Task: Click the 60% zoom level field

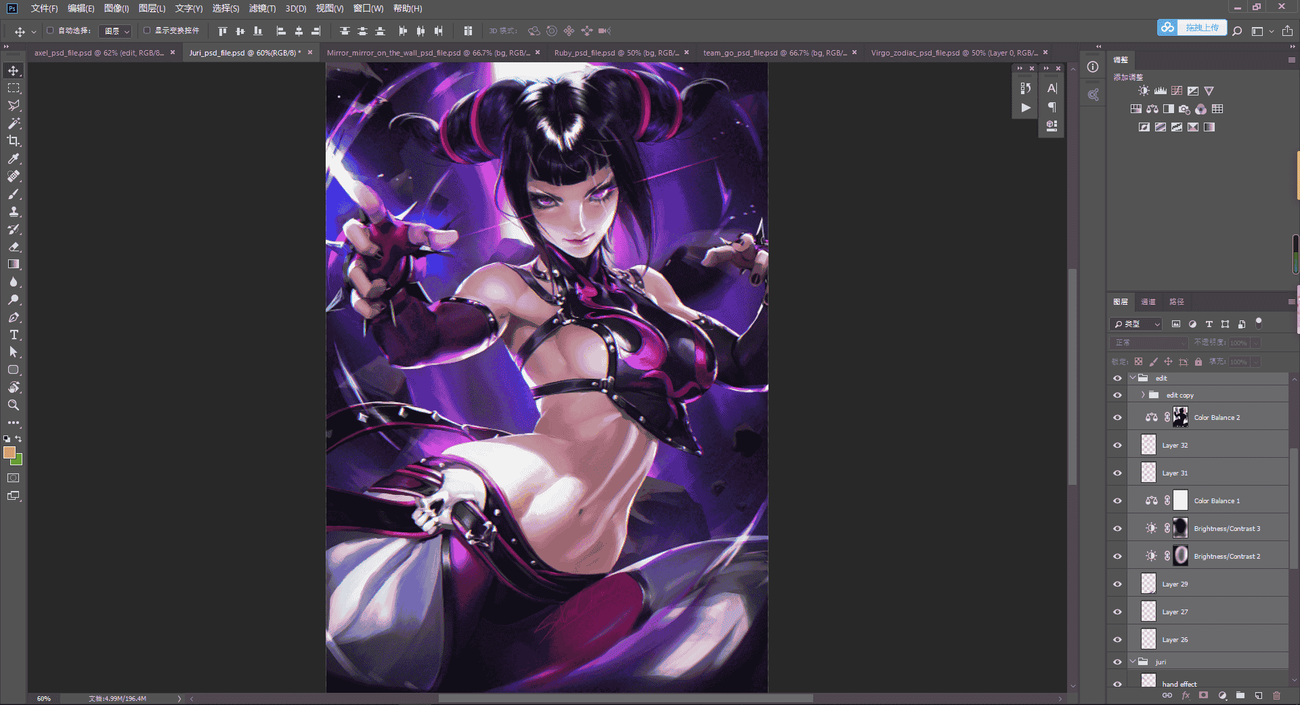Action: [44, 698]
